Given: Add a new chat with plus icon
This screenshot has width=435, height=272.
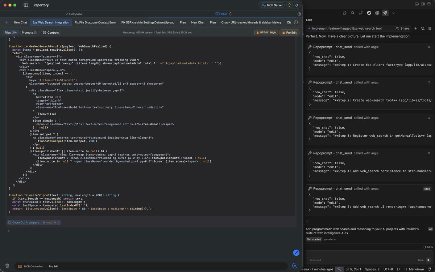Looking at the screenshot, I should pos(6,22).
